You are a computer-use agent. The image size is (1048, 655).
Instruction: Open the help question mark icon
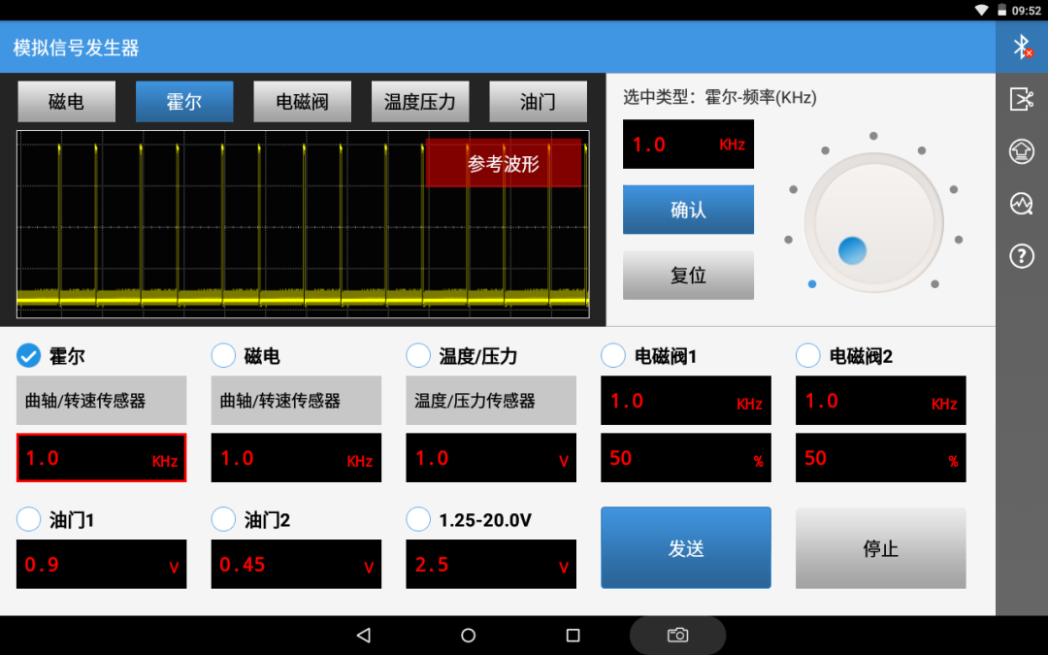1021,256
